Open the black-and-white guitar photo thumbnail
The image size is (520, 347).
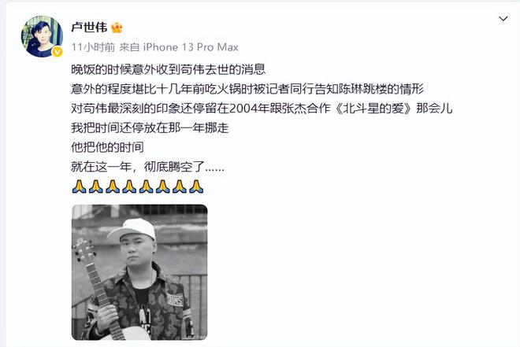click(139, 272)
